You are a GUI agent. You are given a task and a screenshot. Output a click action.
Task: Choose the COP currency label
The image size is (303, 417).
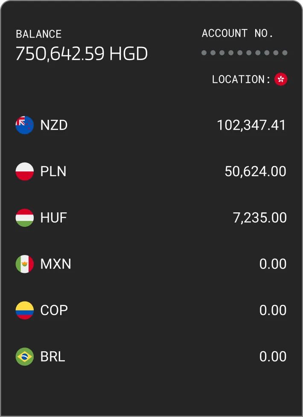pyautogui.click(x=54, y=310)
